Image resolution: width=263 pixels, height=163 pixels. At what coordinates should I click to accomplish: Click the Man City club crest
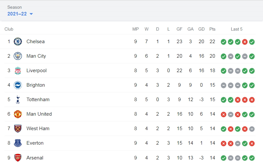(18, 56)
